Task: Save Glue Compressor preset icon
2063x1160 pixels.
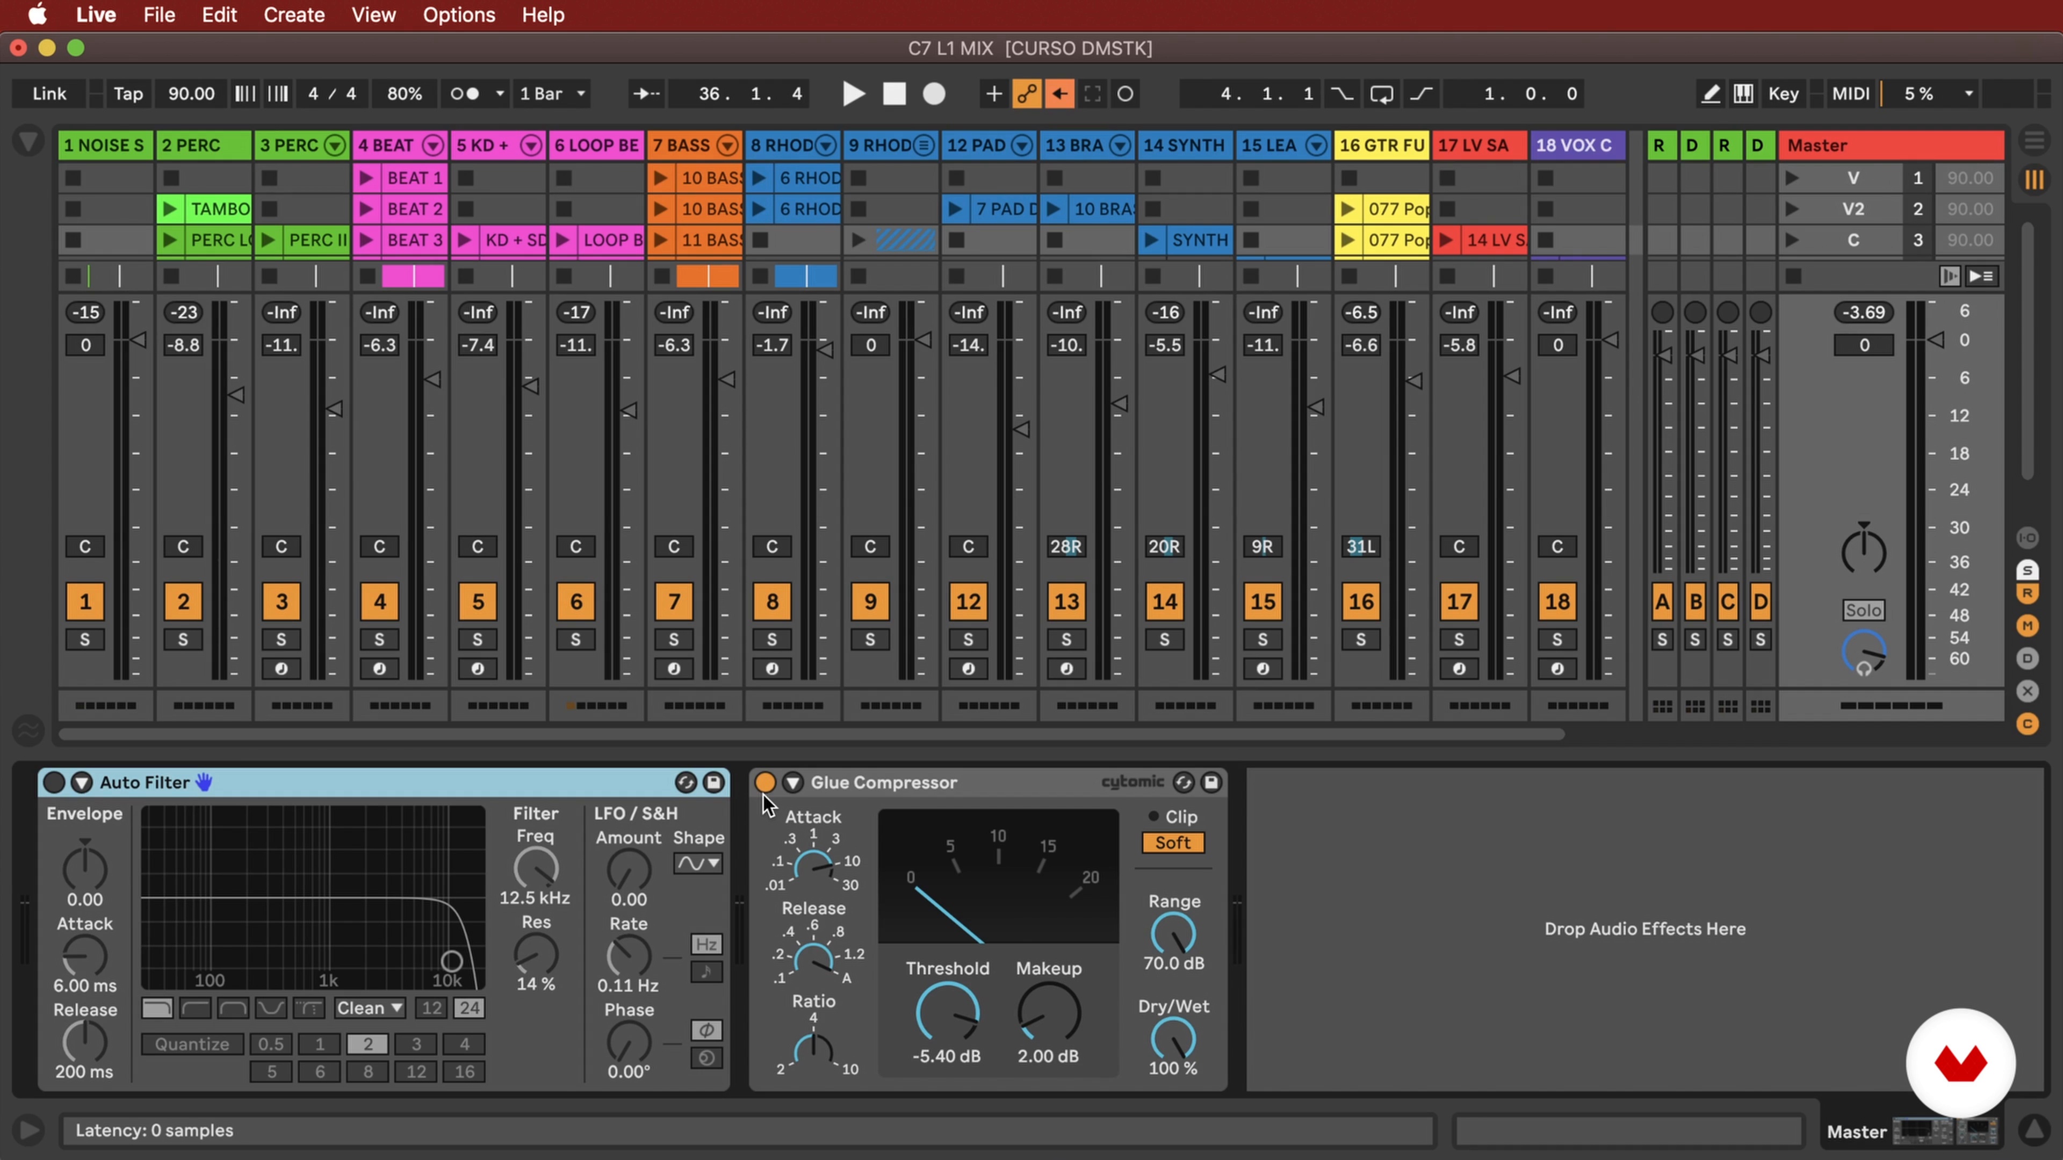Action: coord(1211,782)
